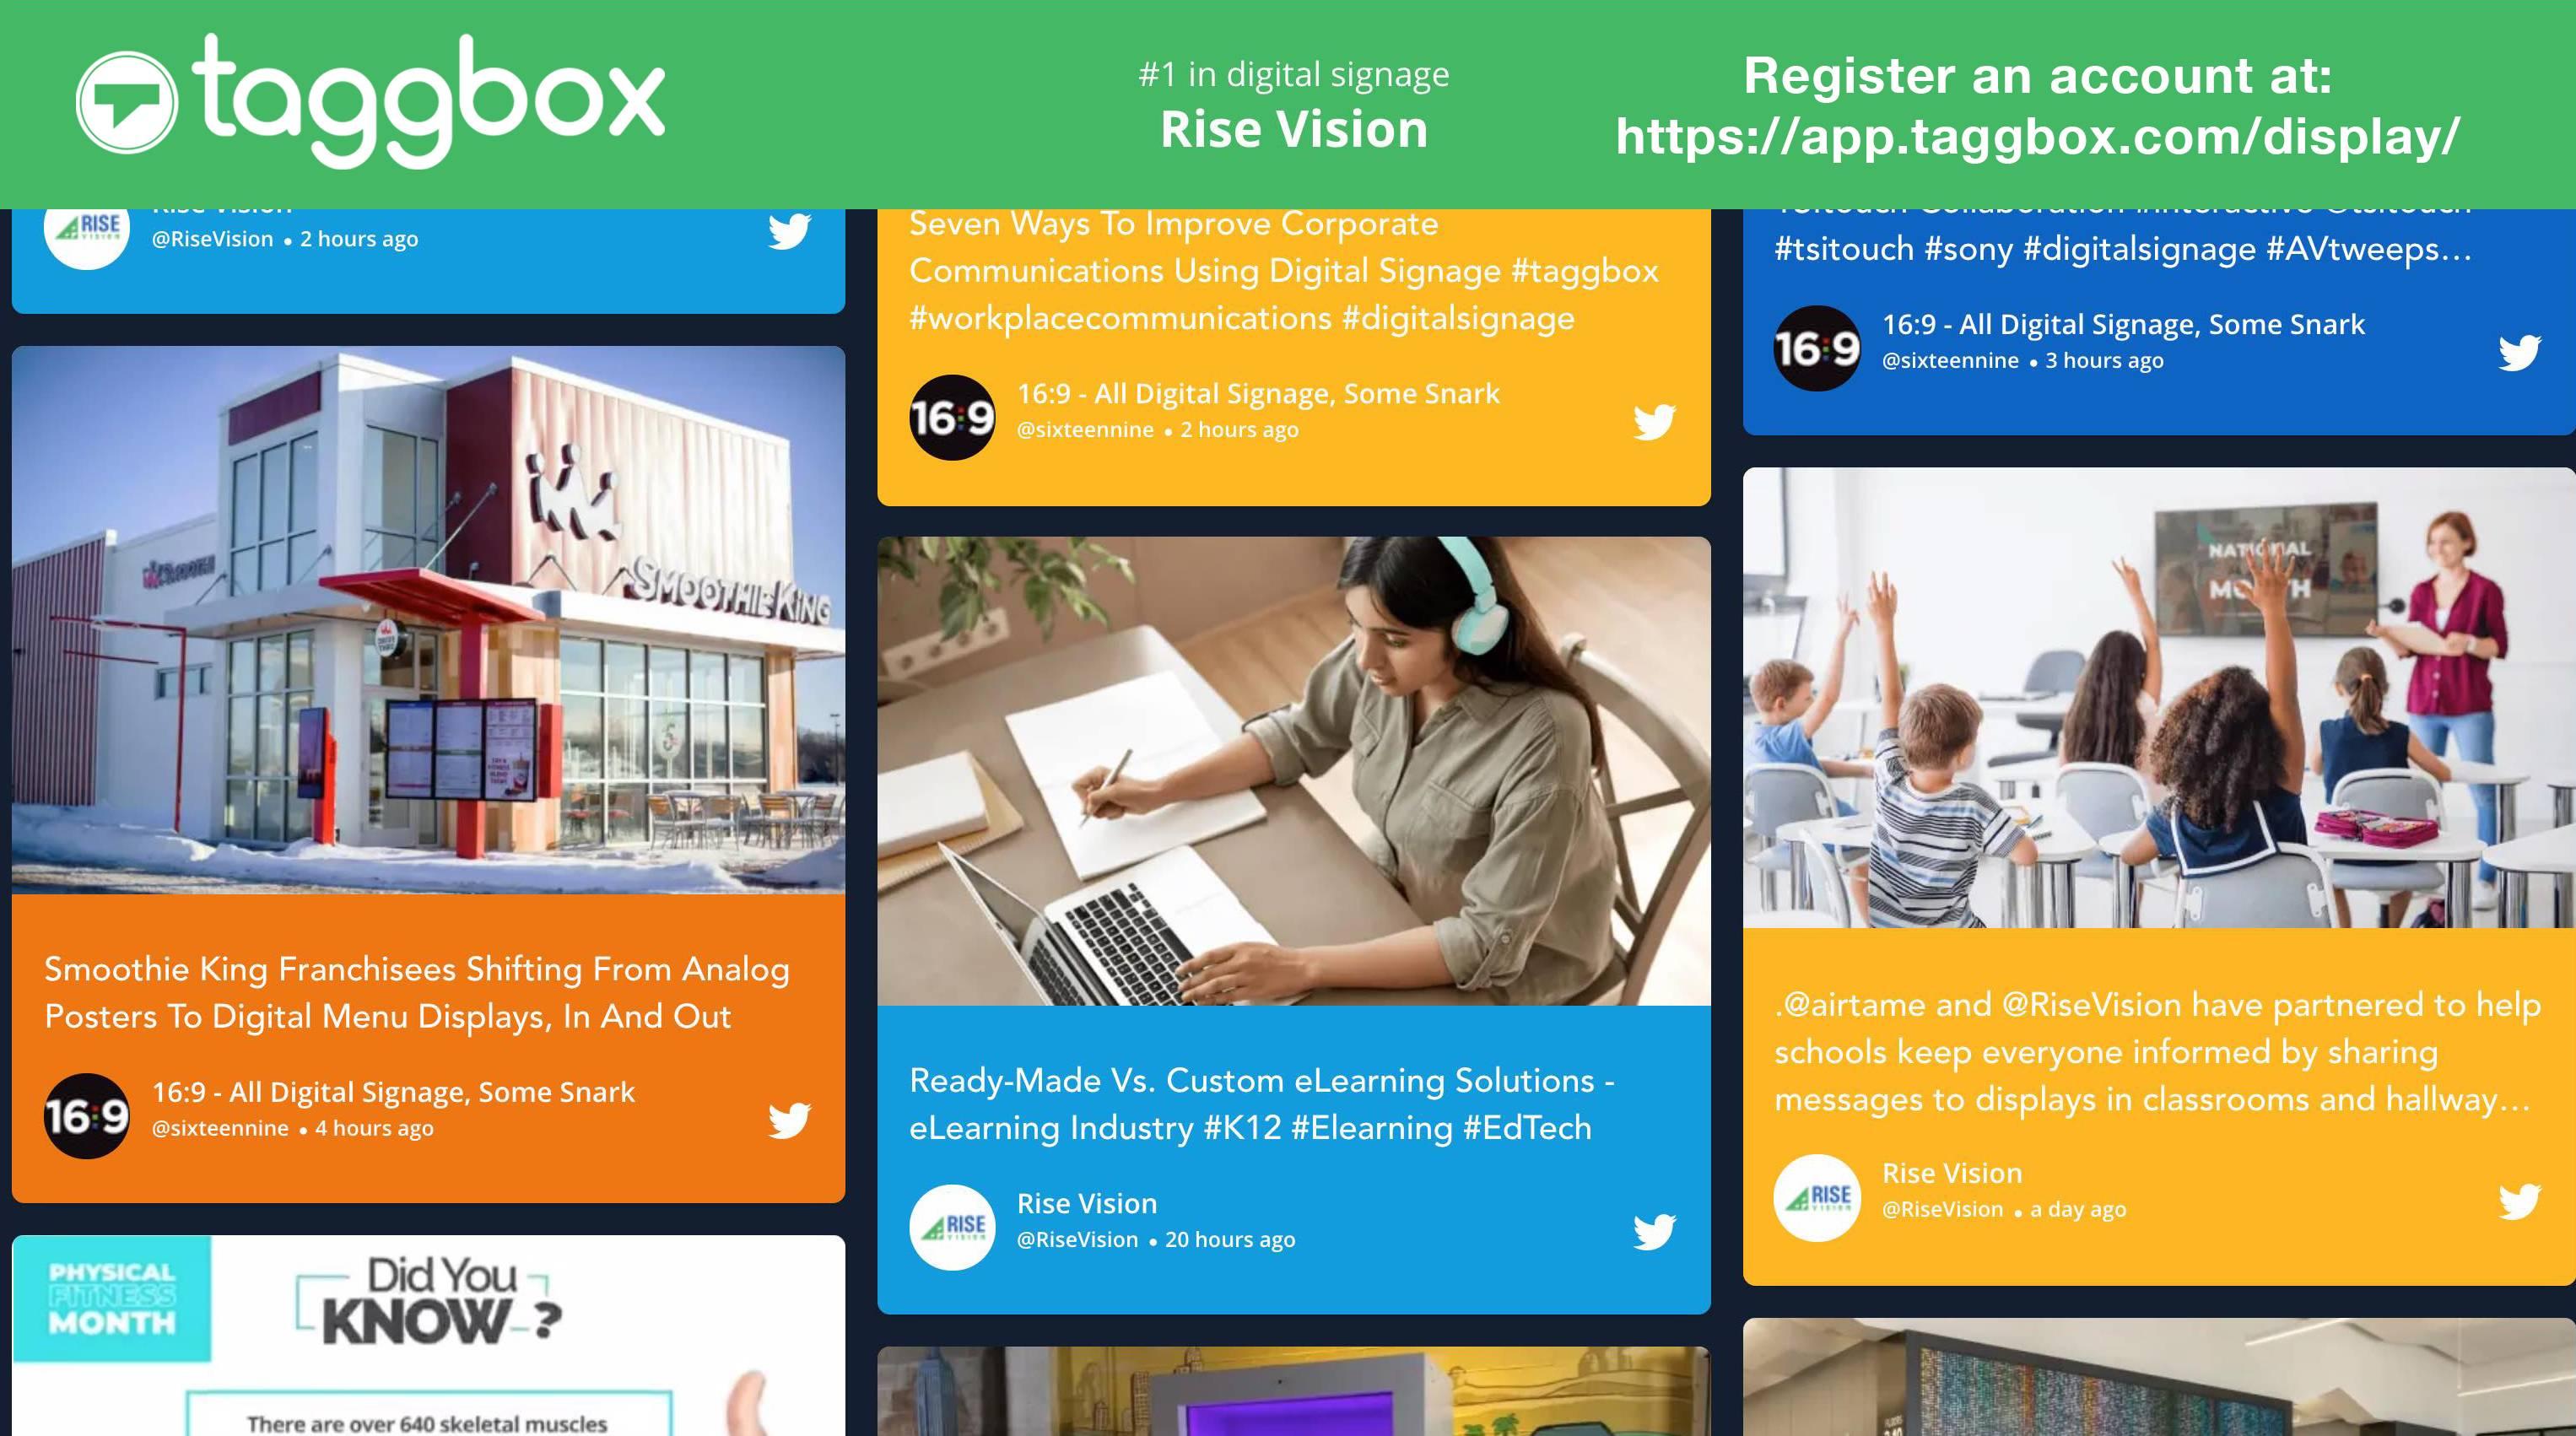
Task: Click the '@airtame and @RiseVision have partnered' text
Action: [x=2158, y=1051]
